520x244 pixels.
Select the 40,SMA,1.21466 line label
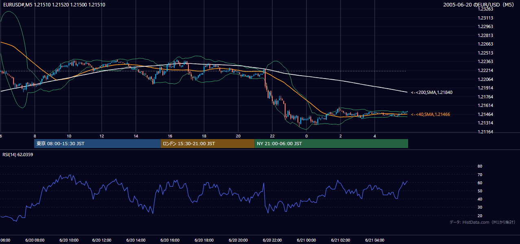point(430,114)
